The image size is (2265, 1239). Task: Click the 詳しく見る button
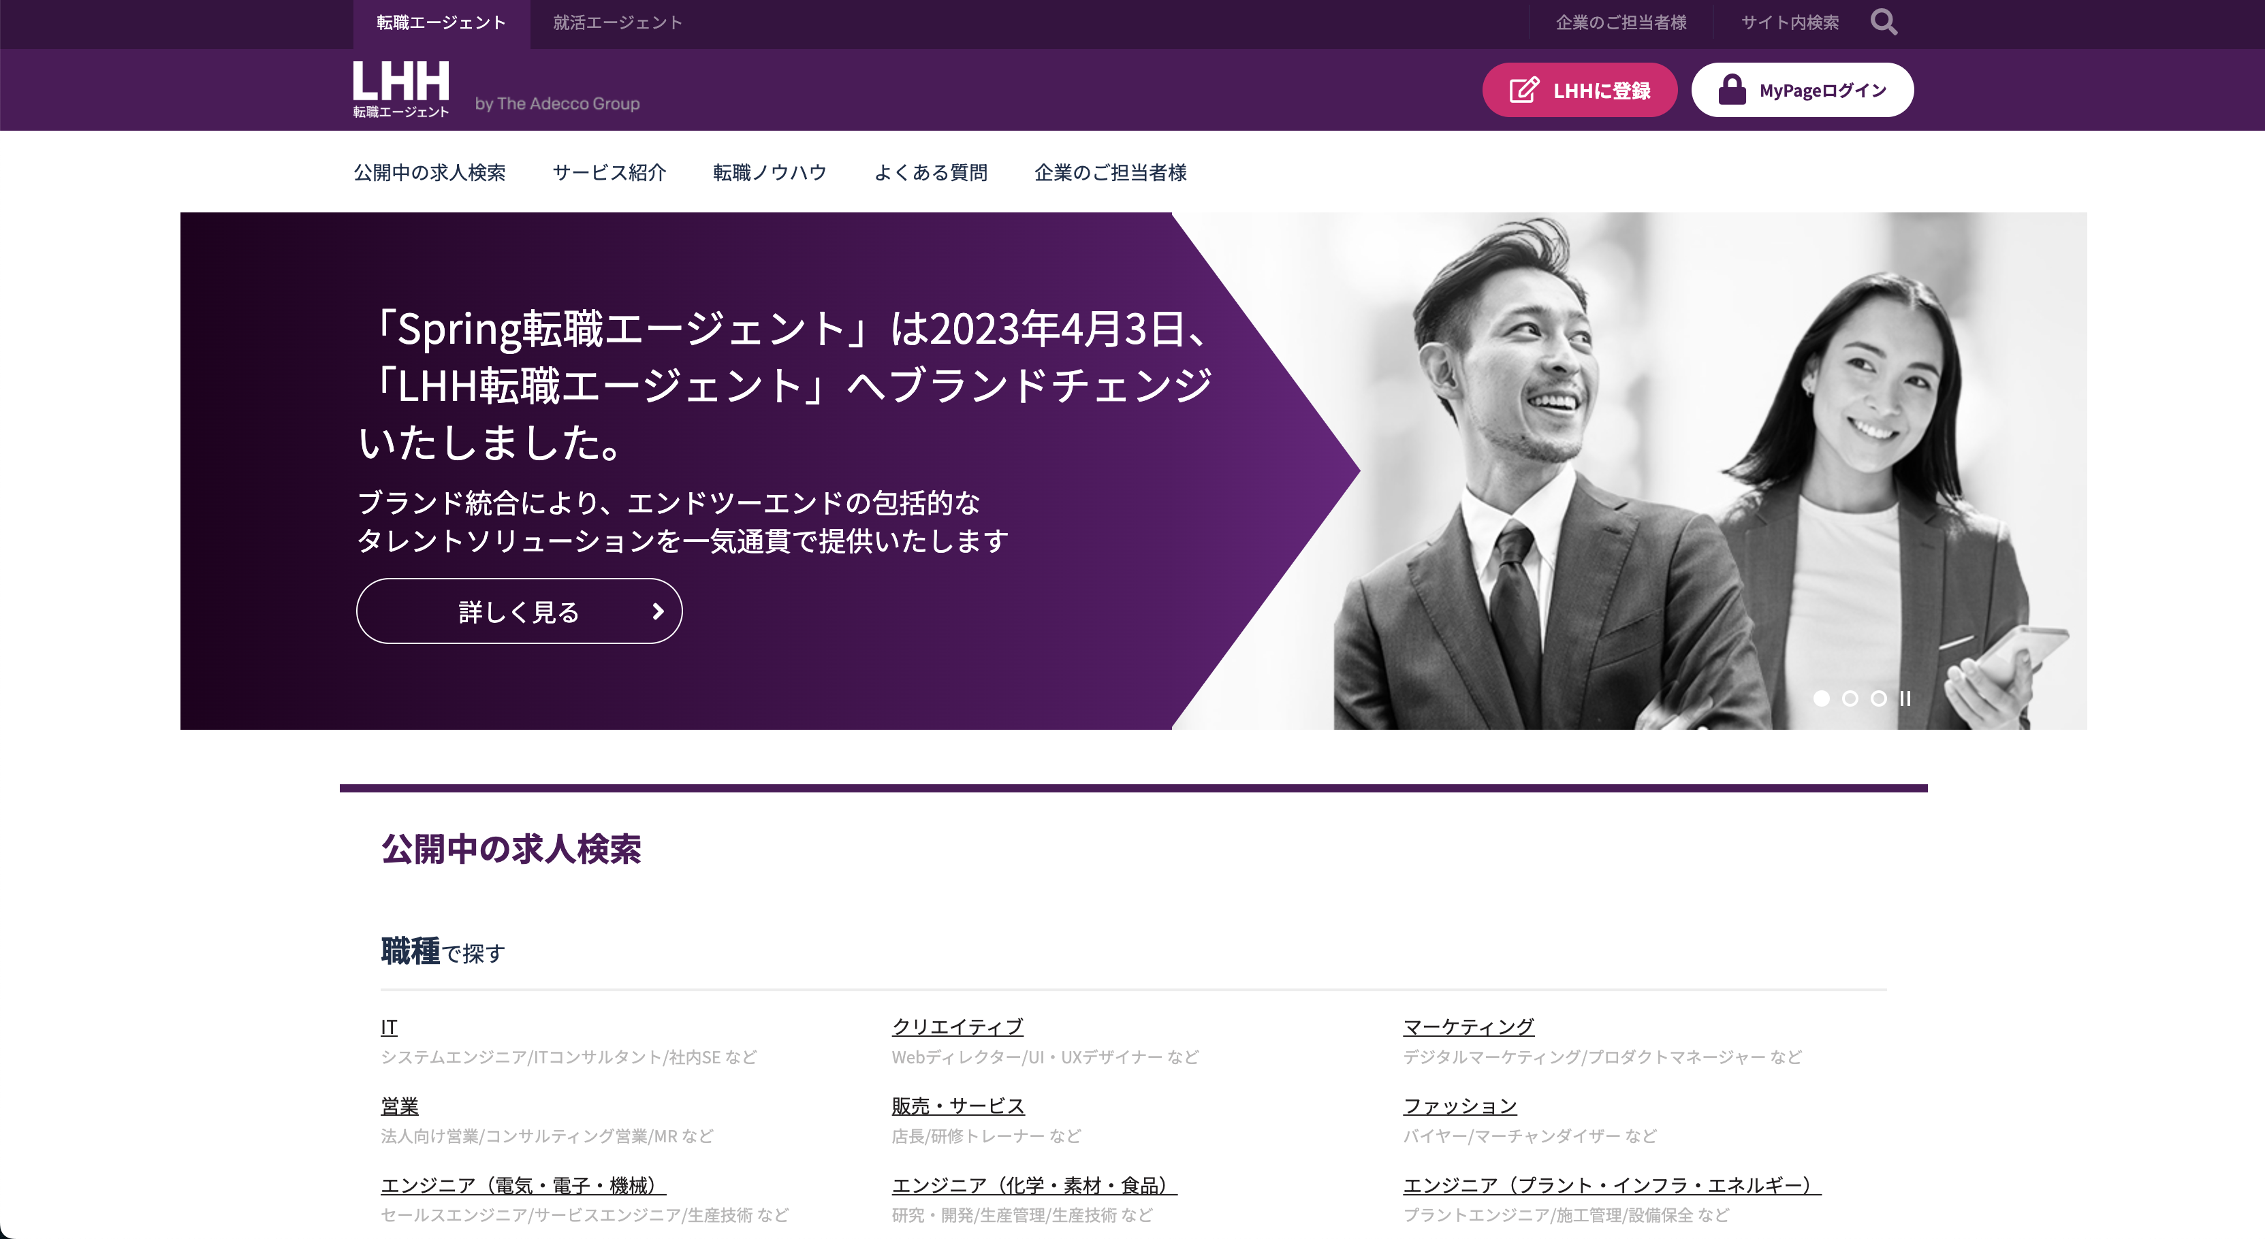pos(518,611)
